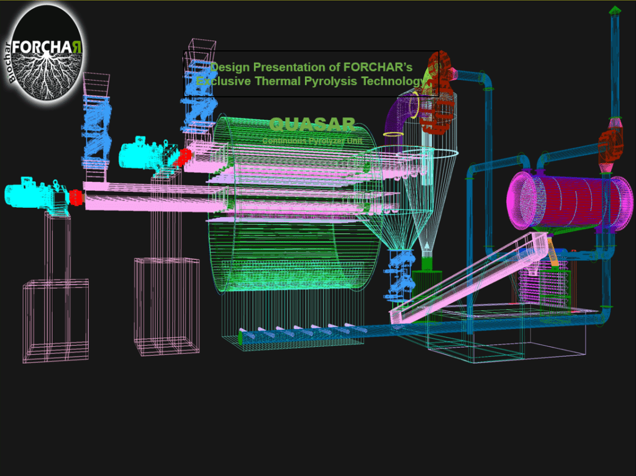Click the Continuous Pyrolyzer Unit subtitle
636x476 pixels.
312,141
